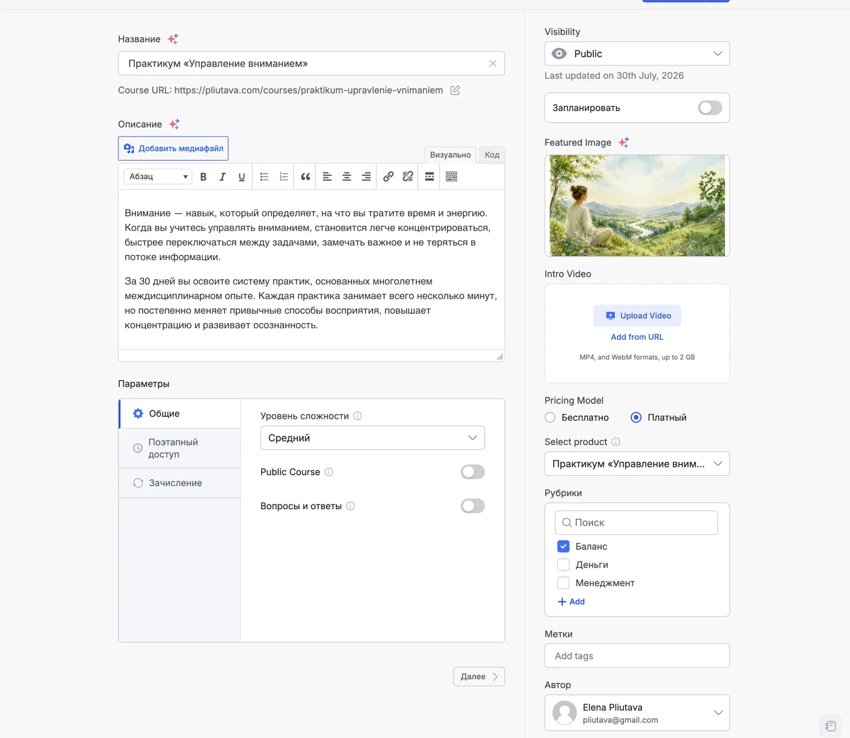The width and height of the screenshot is (850, 738).
Task: Align the text right
Action: tap(366, 177)
